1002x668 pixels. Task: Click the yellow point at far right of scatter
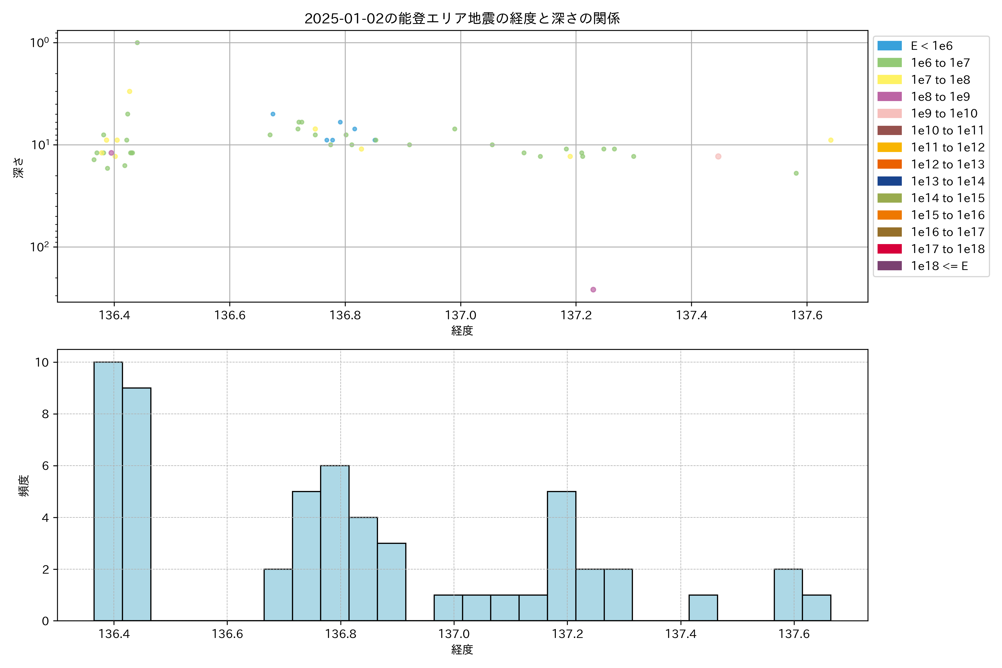point(831,140)
